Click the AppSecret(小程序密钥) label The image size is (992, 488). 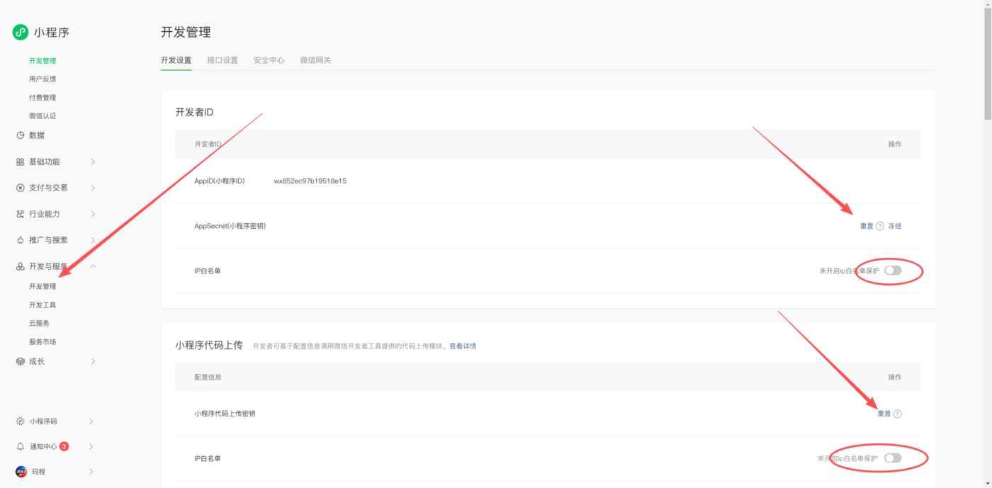(x=230, y=226)
